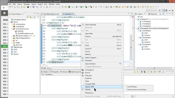Click the Open Perspective icon near Quick Access
Screen dimensions: 175x98
click(x=159, y=10)
